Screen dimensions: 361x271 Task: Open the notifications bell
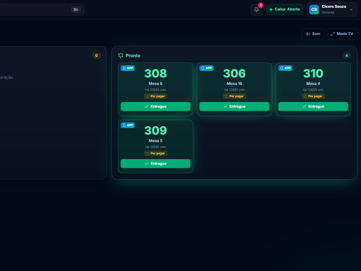pyautogui.click(x=256, y=9)
